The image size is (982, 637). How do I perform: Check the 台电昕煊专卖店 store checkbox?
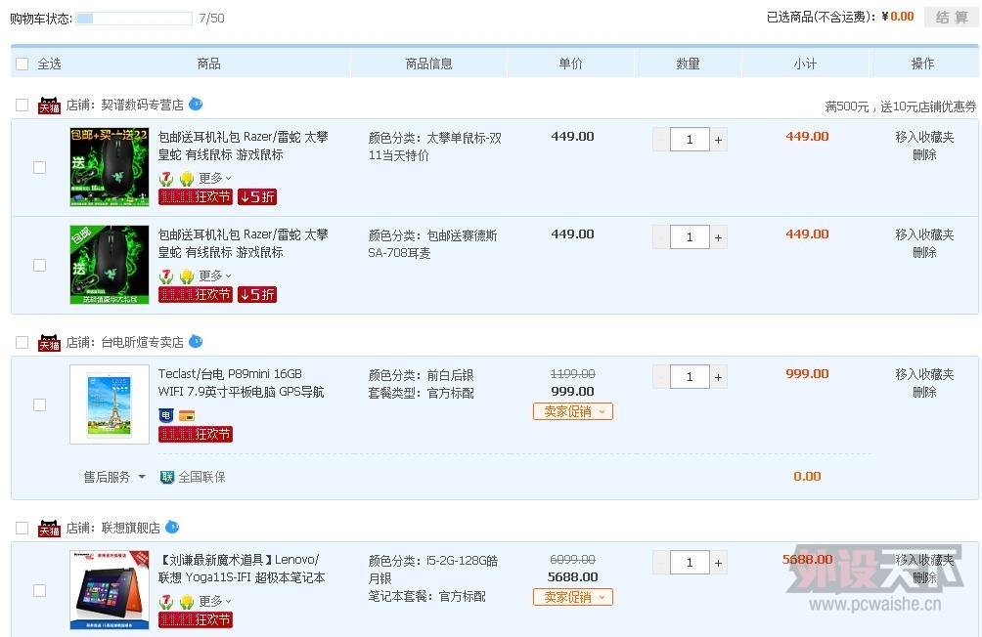click(22, 342)
